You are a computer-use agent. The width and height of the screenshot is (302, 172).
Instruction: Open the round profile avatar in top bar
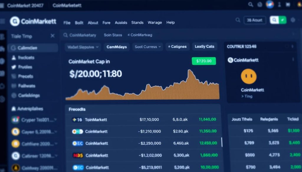pos(270,4)
